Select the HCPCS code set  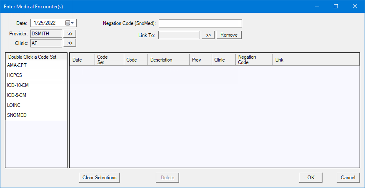(36, 75)
